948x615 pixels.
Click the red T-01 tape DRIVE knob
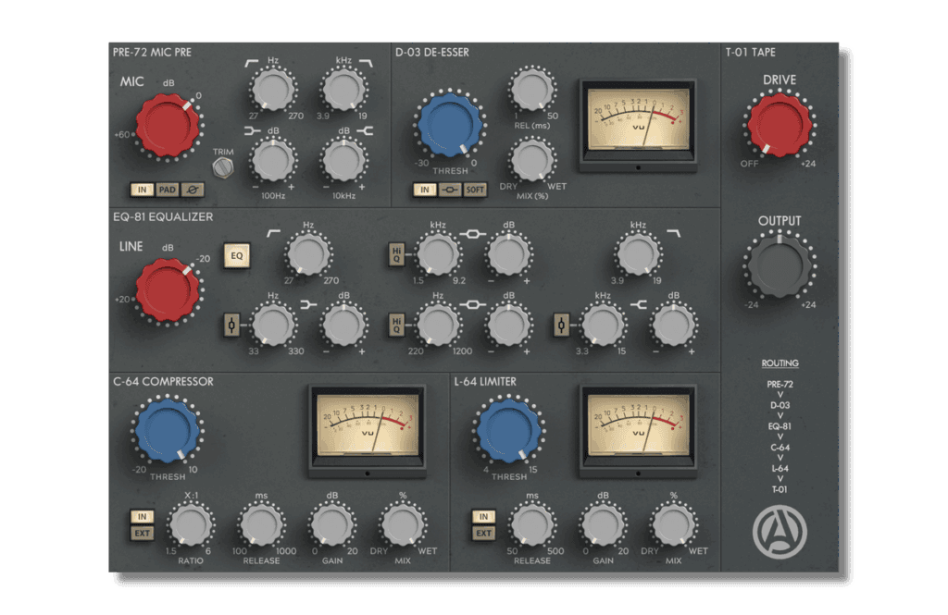[x=778, y=125]
